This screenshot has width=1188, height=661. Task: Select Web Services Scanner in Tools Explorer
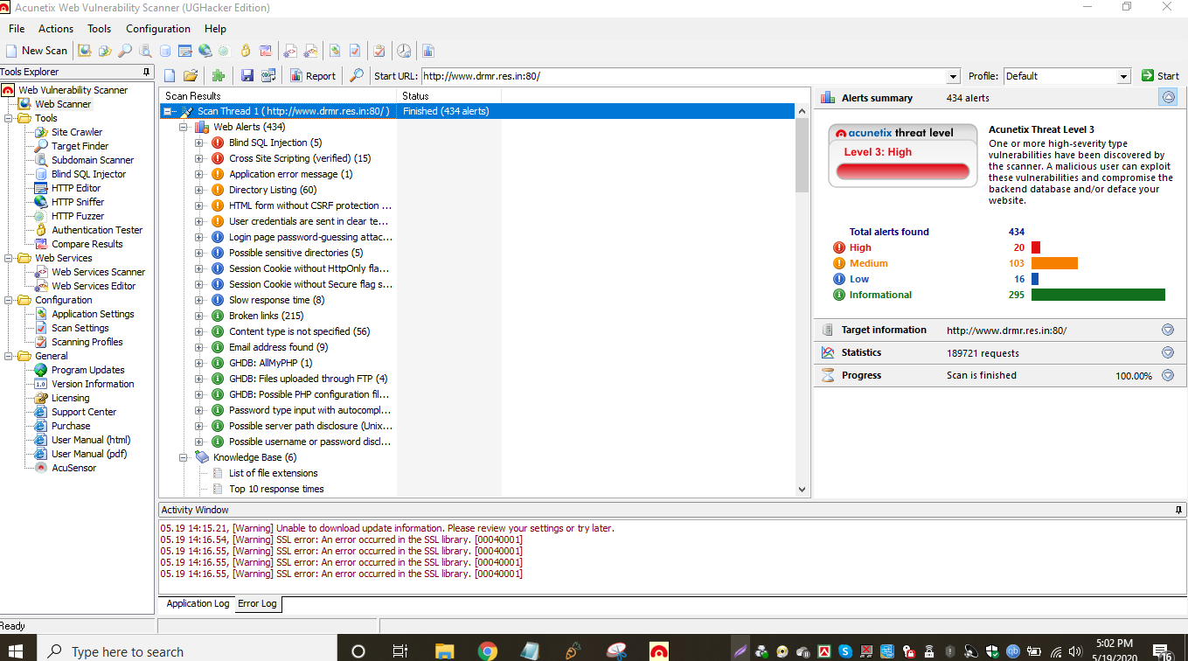pos(98,272)
